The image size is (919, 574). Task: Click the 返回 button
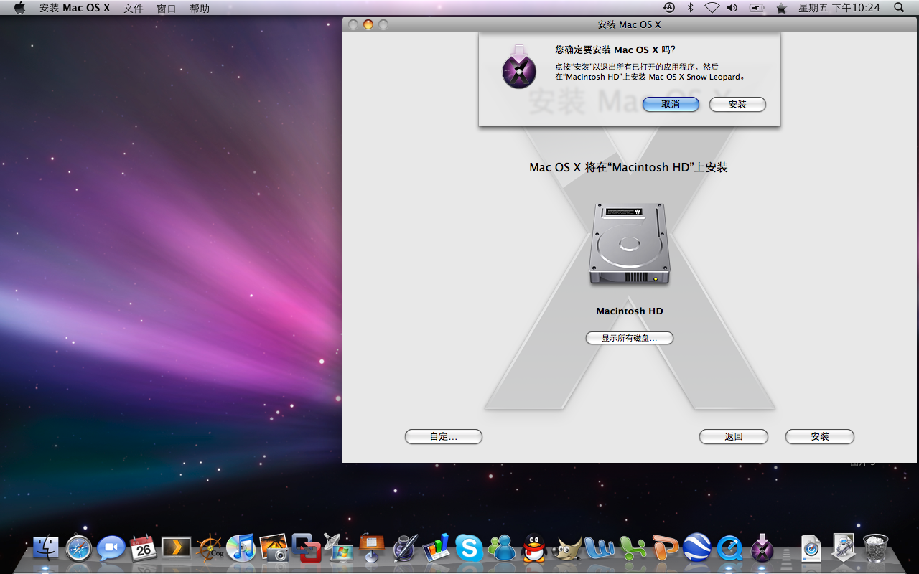click(x=734, y=436)
